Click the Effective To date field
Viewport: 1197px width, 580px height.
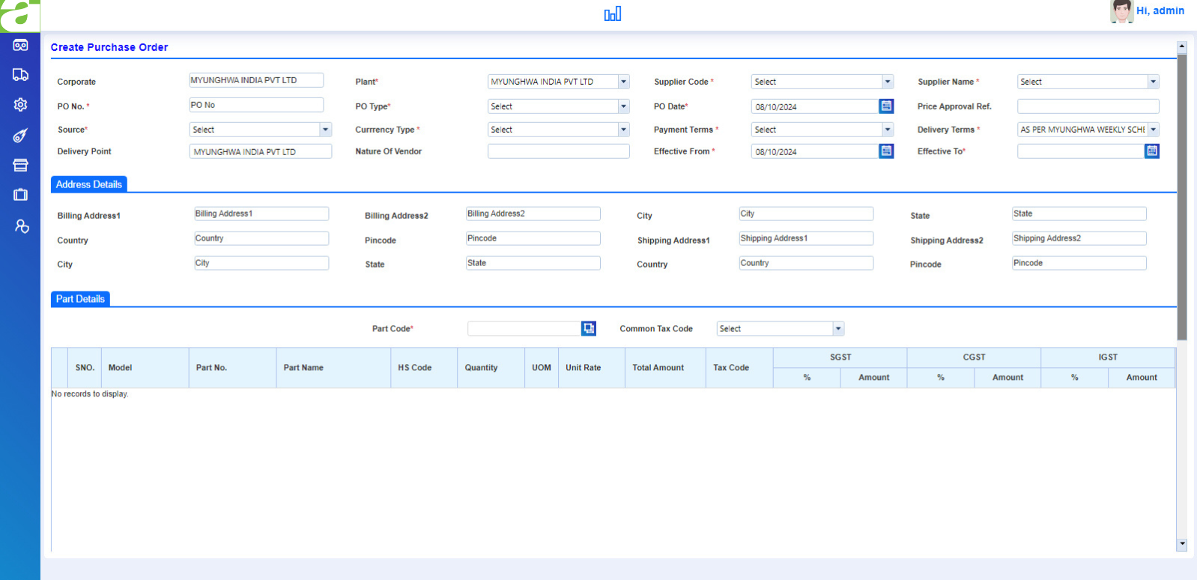coord(1081,151)
